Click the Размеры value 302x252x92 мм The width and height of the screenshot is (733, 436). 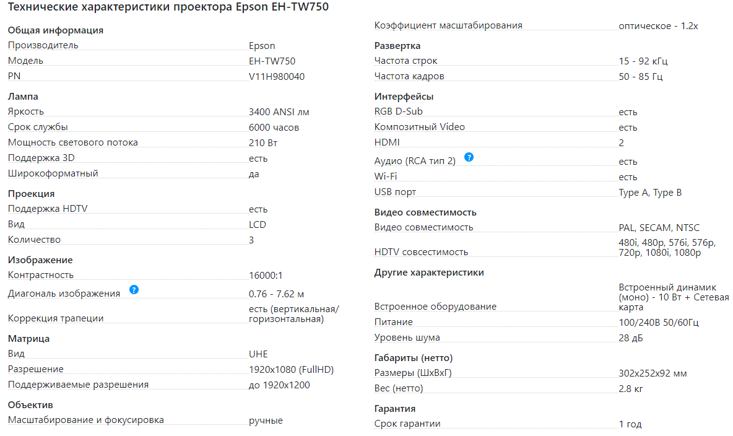click(653, 373)
